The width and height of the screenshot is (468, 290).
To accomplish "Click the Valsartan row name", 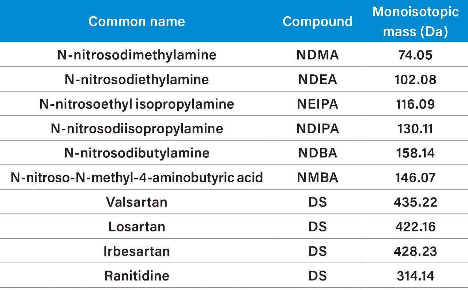I will [x=137, y=202].
